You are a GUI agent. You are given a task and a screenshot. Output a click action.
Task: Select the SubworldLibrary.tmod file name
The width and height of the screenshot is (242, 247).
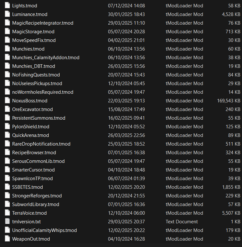36,204
